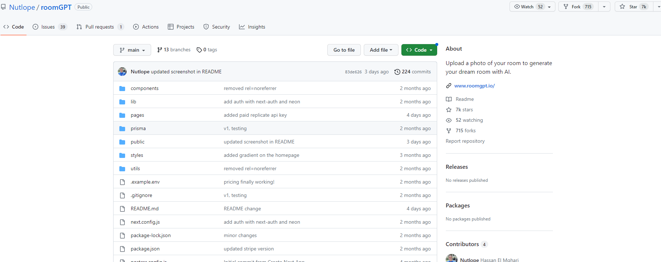This screenshot has height=262, width=661.
Task: Open the Pull requests tab
Action: [x=100, y=27]
